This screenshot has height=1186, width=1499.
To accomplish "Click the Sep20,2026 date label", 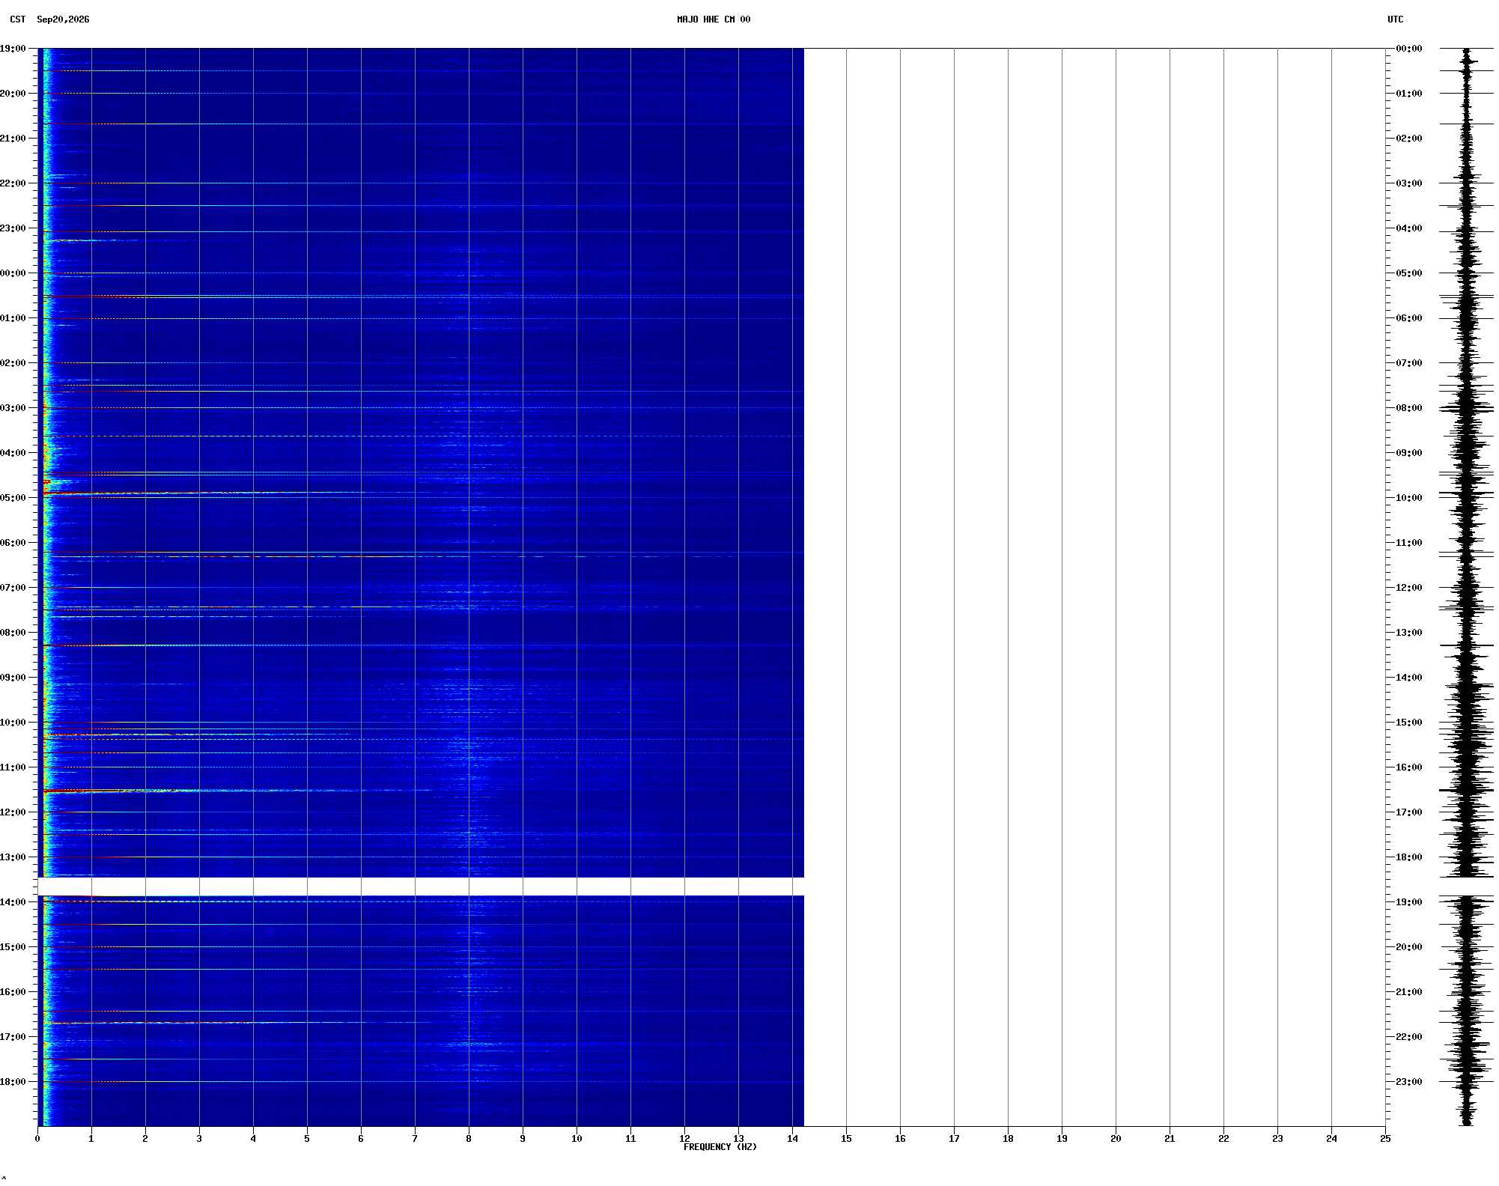I will point(63,19).
